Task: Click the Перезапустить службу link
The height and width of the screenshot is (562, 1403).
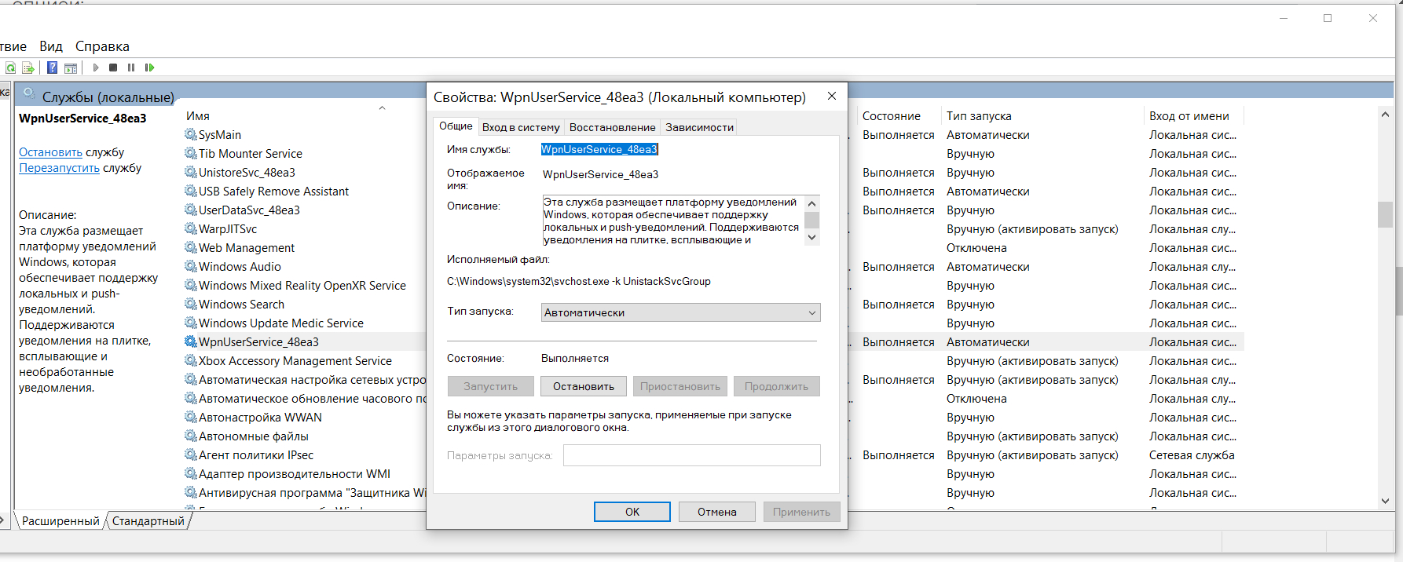Action: tap(59, 168)
